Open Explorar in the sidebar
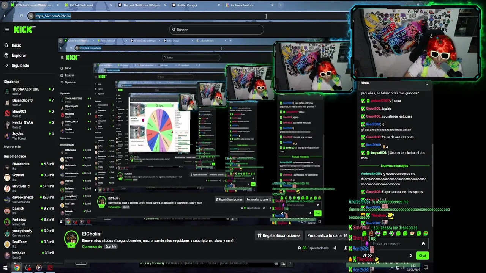The height and width of the screenshot is (273, 486). click(x=19, y=55)
